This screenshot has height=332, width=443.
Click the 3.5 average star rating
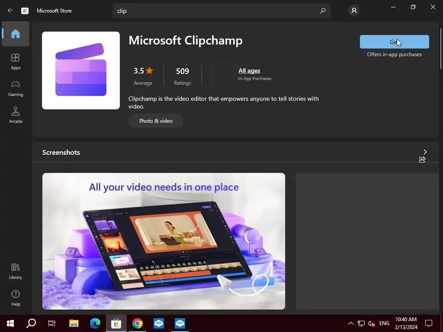pos(143,76)
